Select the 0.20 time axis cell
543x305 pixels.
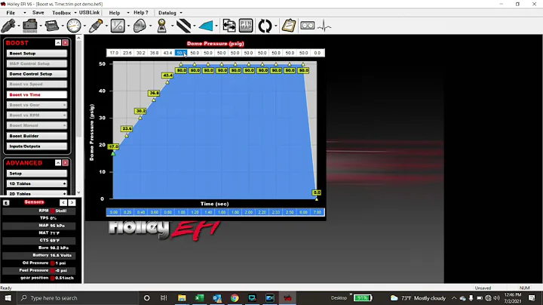[x=127, y=212]
